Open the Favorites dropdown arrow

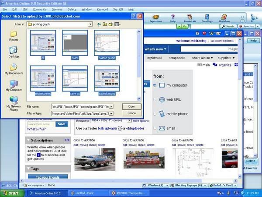click(x=258, y=26)
